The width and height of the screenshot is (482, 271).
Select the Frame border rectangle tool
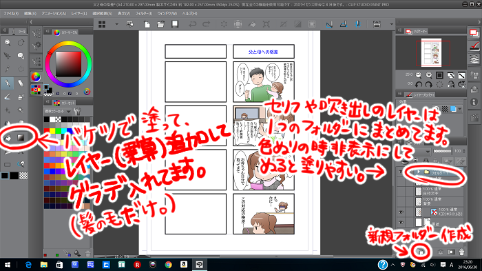tap(8, 165)
